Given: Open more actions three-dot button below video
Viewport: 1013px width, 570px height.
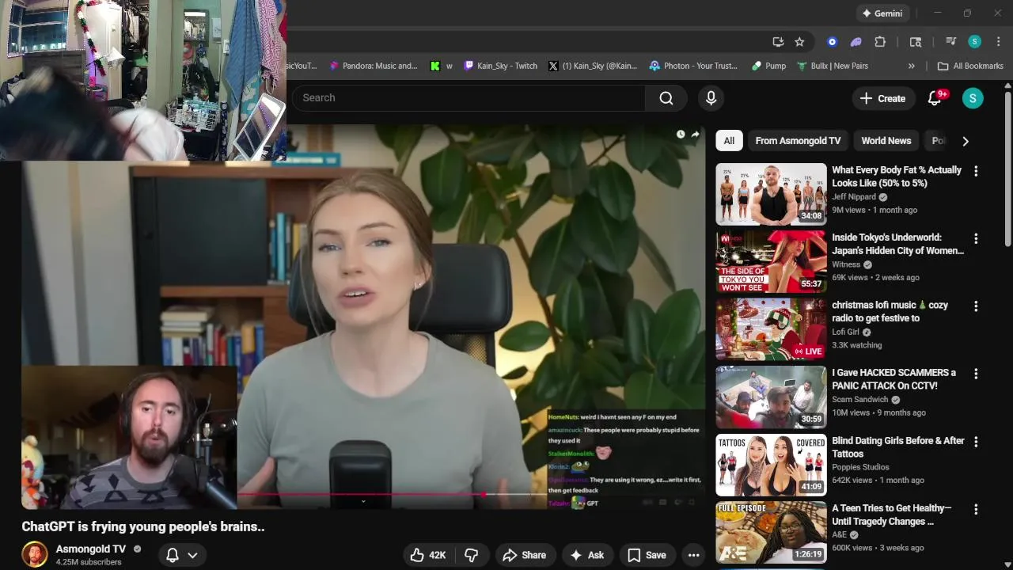Looking at the screenshot, I should pyautogui.click(x=693, y=555).
